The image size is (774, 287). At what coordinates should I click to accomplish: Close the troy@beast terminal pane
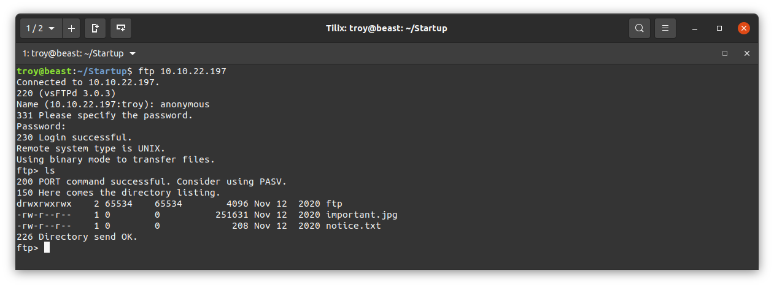click(x=747, y=53)
